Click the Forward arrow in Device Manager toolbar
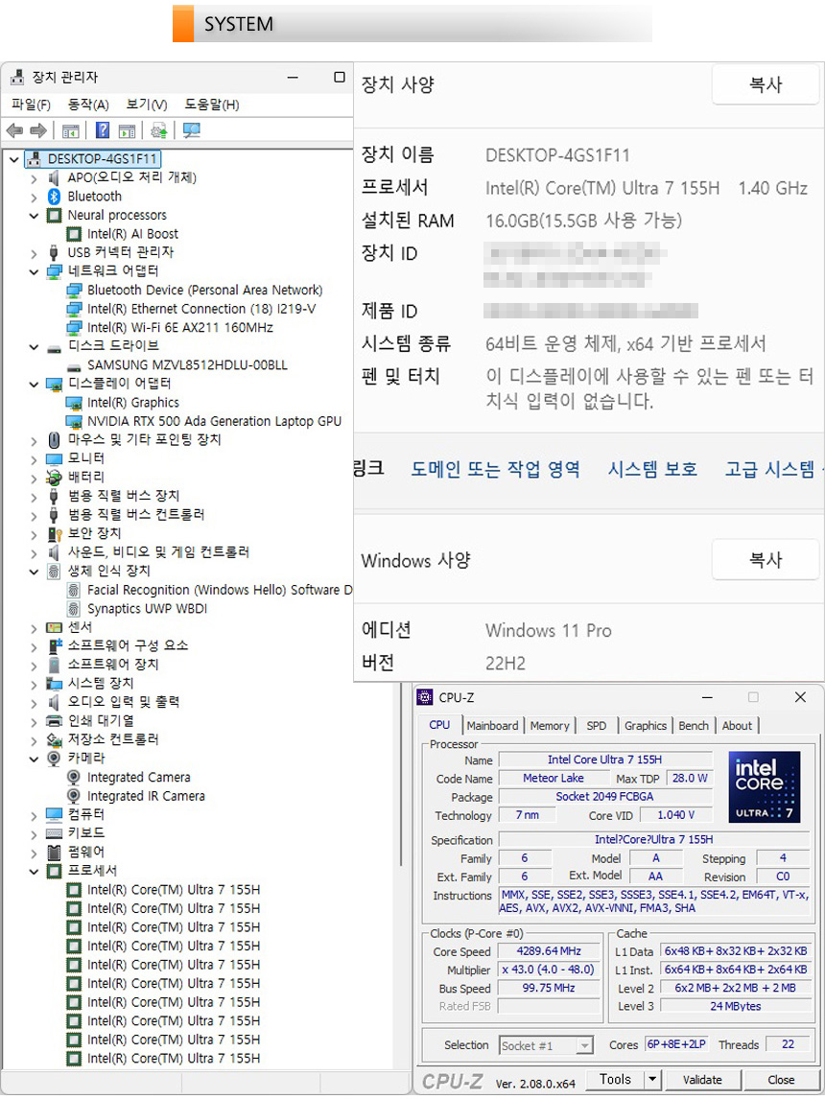Screen dimensions: 825x1099 pyautogui.click(x=37, y=130)
